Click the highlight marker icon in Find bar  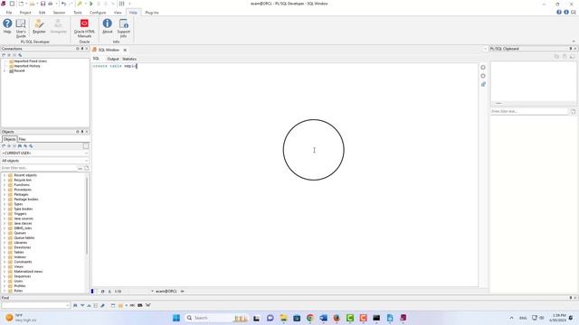pos(102,305)
